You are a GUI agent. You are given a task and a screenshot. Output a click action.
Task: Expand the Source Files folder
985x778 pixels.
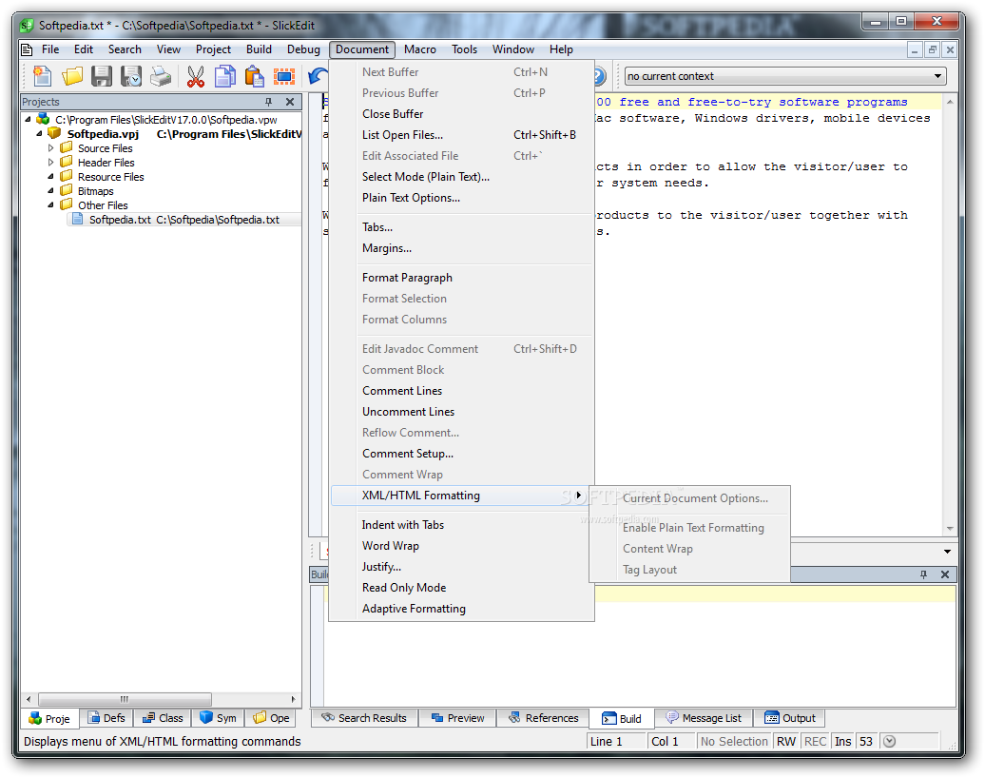tap(51, 147)
